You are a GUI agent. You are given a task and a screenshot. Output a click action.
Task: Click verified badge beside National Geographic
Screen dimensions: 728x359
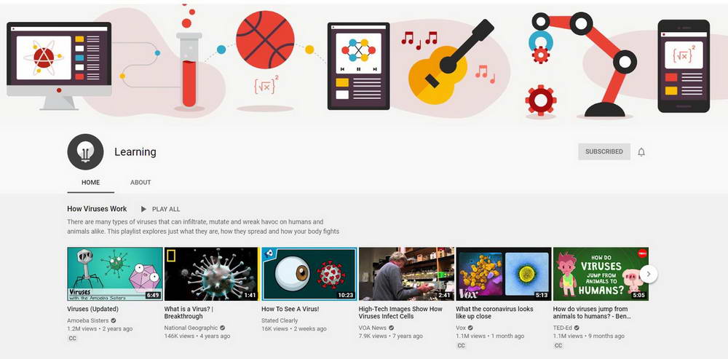(222, 328)
